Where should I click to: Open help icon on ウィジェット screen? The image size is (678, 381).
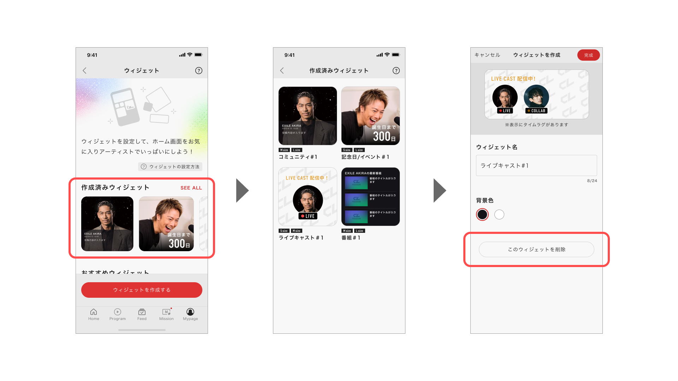[x=199, y=71]
